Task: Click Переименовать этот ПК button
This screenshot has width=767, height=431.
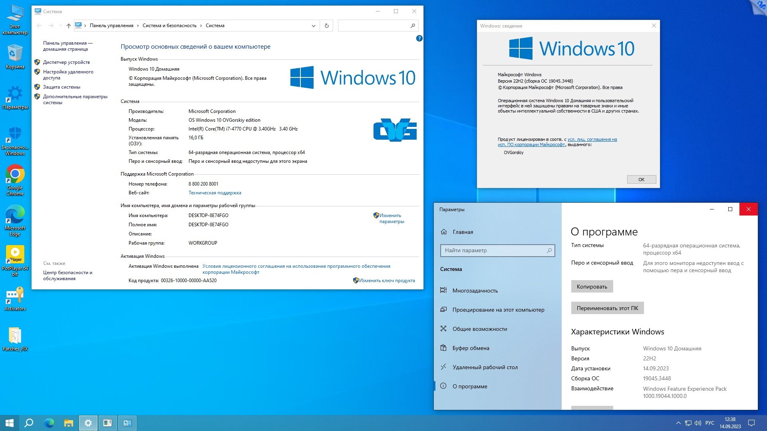Action: [608, 308]
